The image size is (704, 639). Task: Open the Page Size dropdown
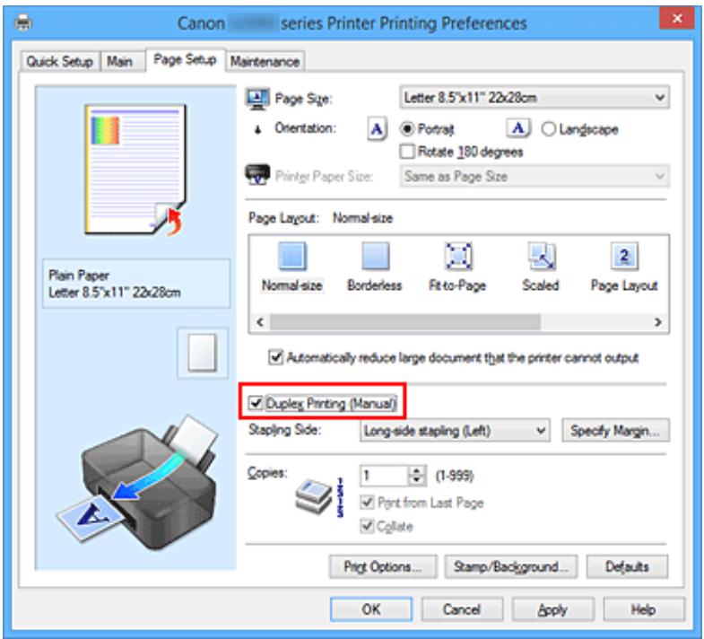tap(535, 97)
